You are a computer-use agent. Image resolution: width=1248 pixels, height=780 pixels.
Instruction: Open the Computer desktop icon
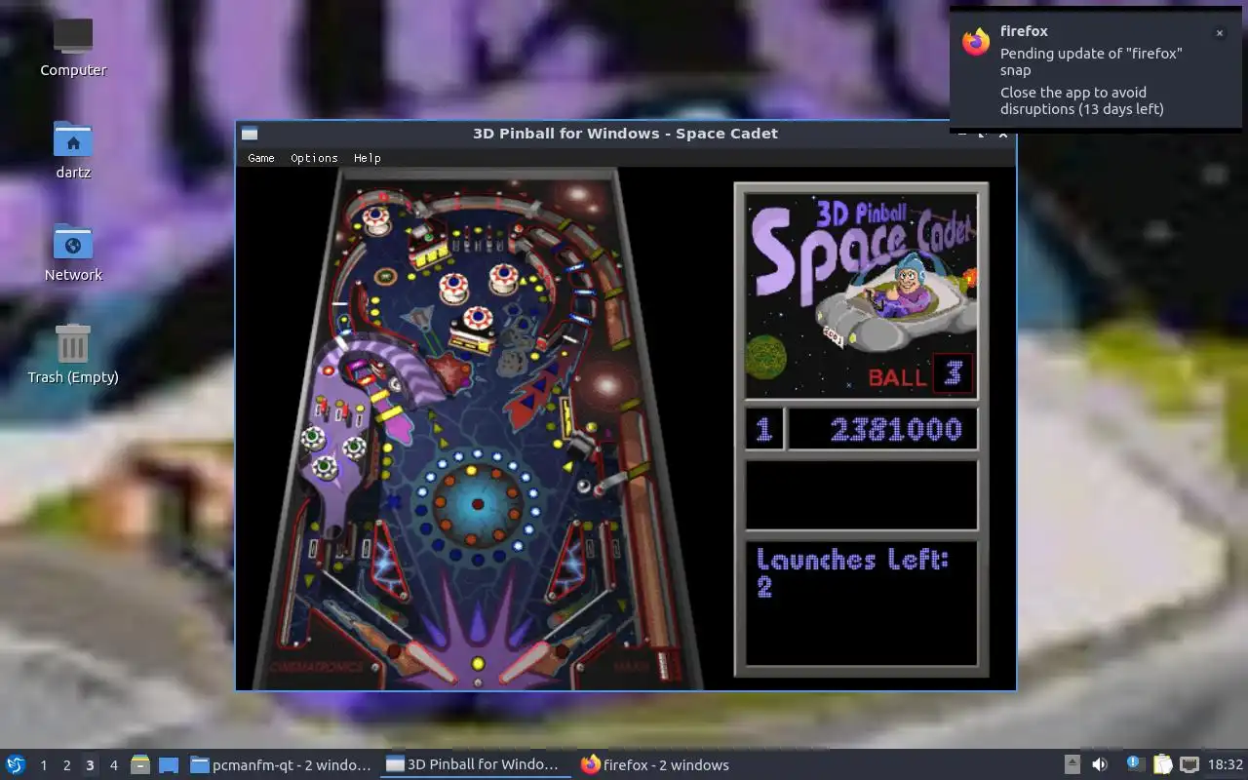(73, 47)
